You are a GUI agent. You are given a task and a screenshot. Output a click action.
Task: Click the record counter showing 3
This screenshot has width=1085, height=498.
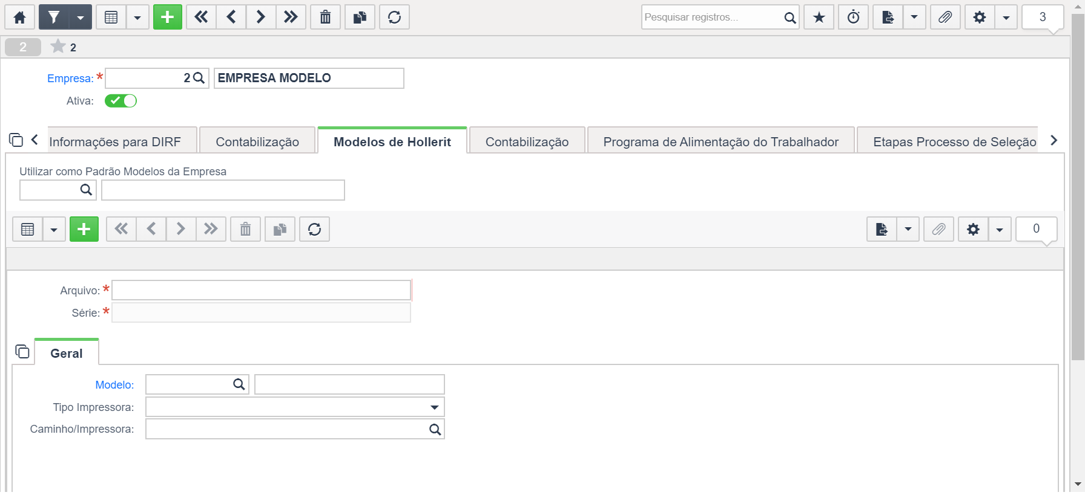click(x=1043, y=17)
